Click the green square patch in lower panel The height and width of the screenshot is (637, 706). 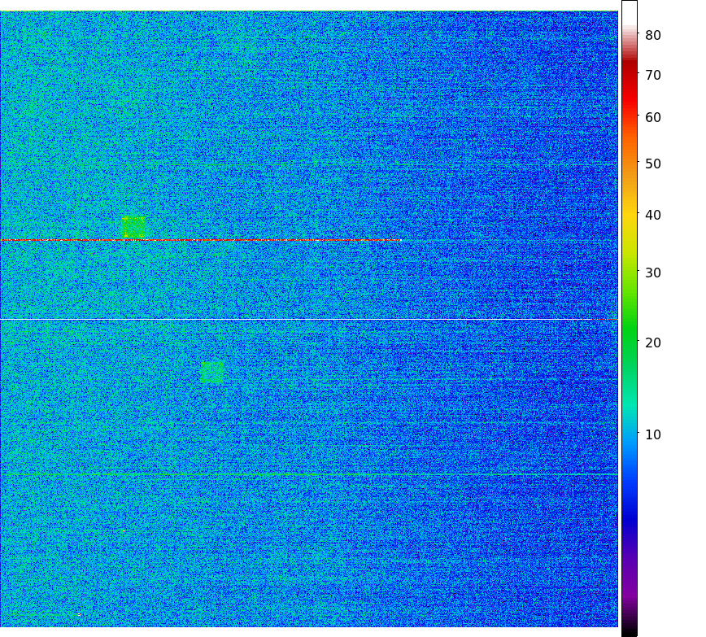click(212, 372)
